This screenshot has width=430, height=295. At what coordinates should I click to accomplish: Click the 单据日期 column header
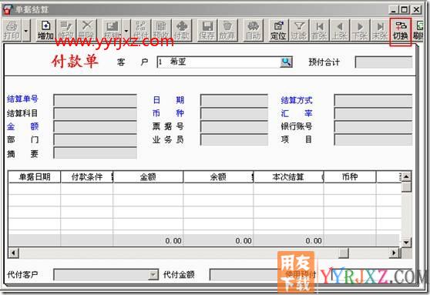point(35,177)
